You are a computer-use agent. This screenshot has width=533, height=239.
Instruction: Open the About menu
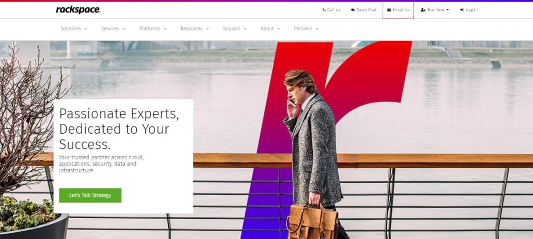point(270,29)
